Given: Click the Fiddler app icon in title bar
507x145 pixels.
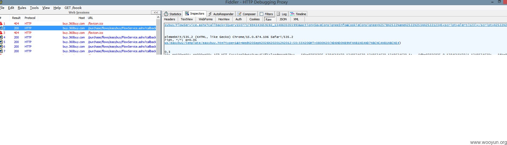Looking at the screenshot, I should click(1, 2).
